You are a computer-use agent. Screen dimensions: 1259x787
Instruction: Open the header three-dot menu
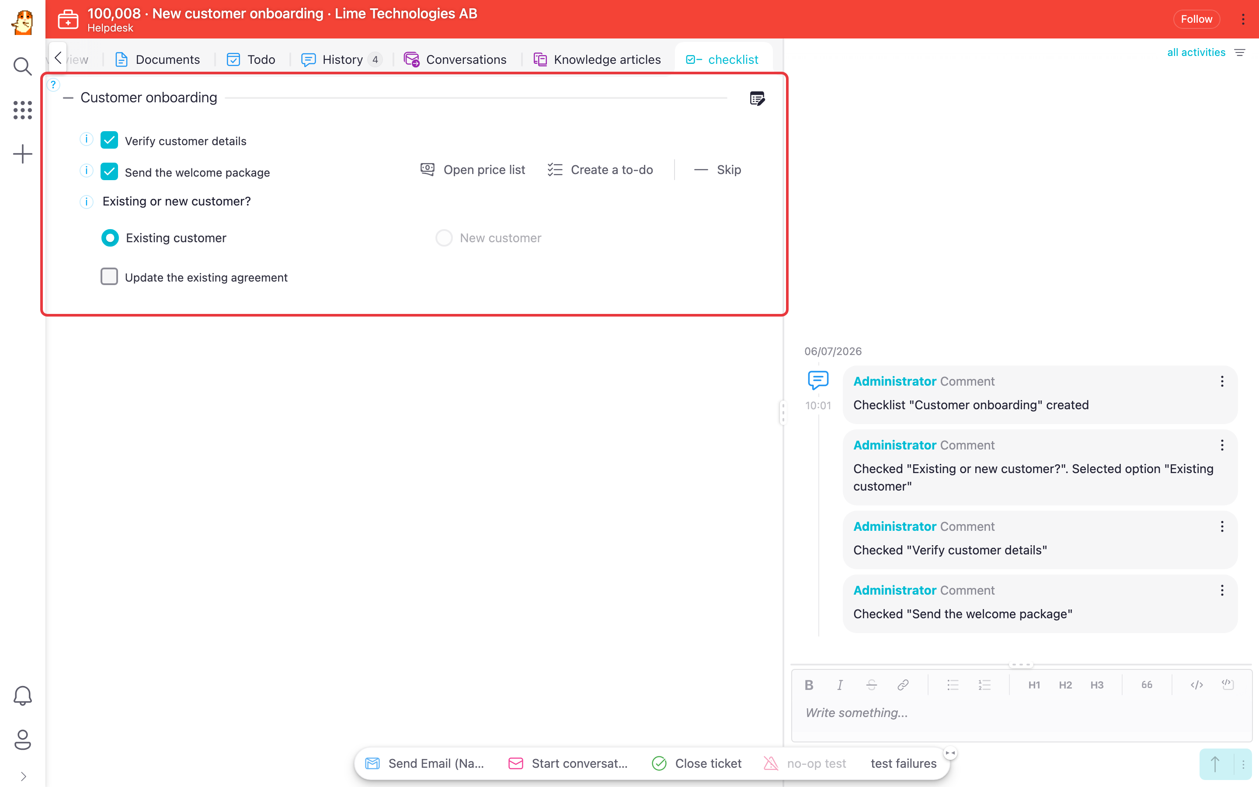click(x=1243, y=19)
